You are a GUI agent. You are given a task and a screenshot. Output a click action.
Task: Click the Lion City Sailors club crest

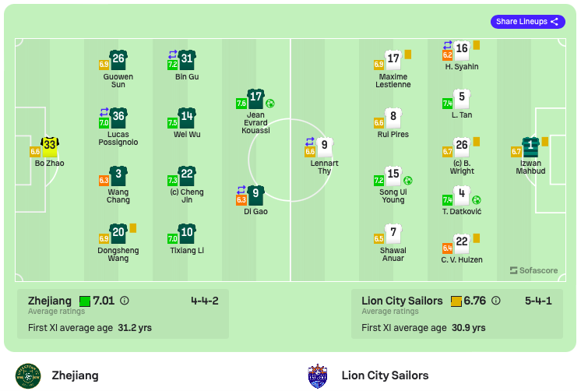318,375
